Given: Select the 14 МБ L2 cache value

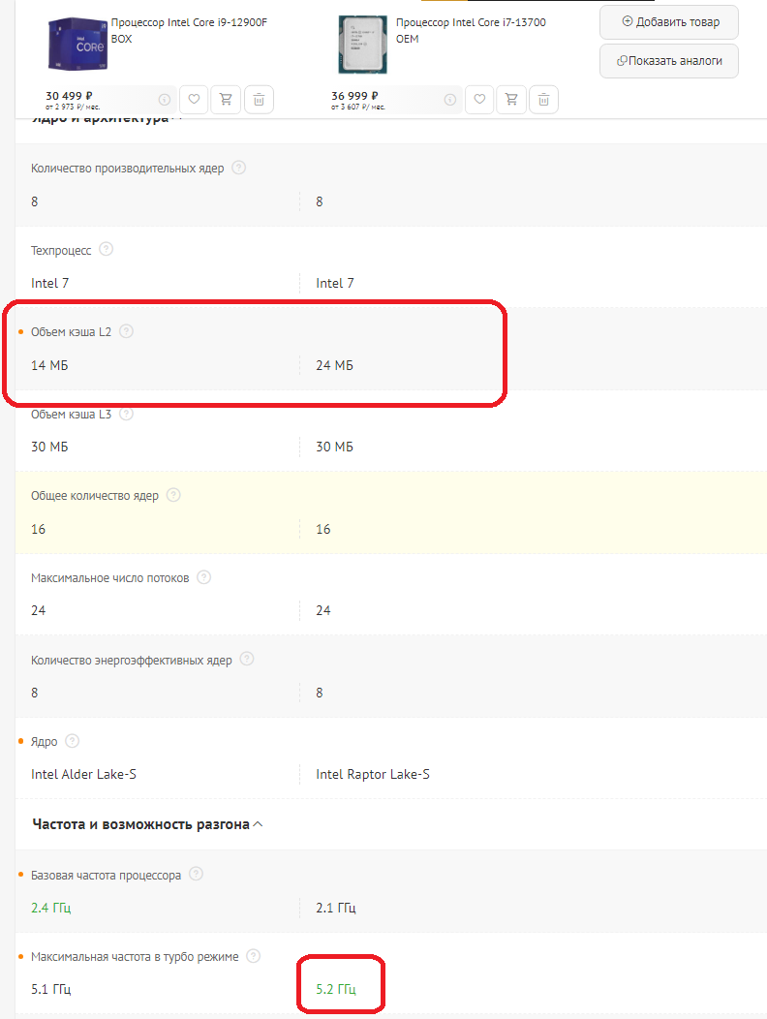Looking at the screenshot, I should click(49, 365).
